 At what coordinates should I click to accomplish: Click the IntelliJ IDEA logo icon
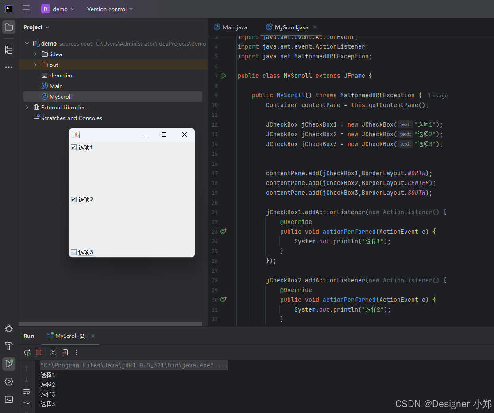pos(9,9)
